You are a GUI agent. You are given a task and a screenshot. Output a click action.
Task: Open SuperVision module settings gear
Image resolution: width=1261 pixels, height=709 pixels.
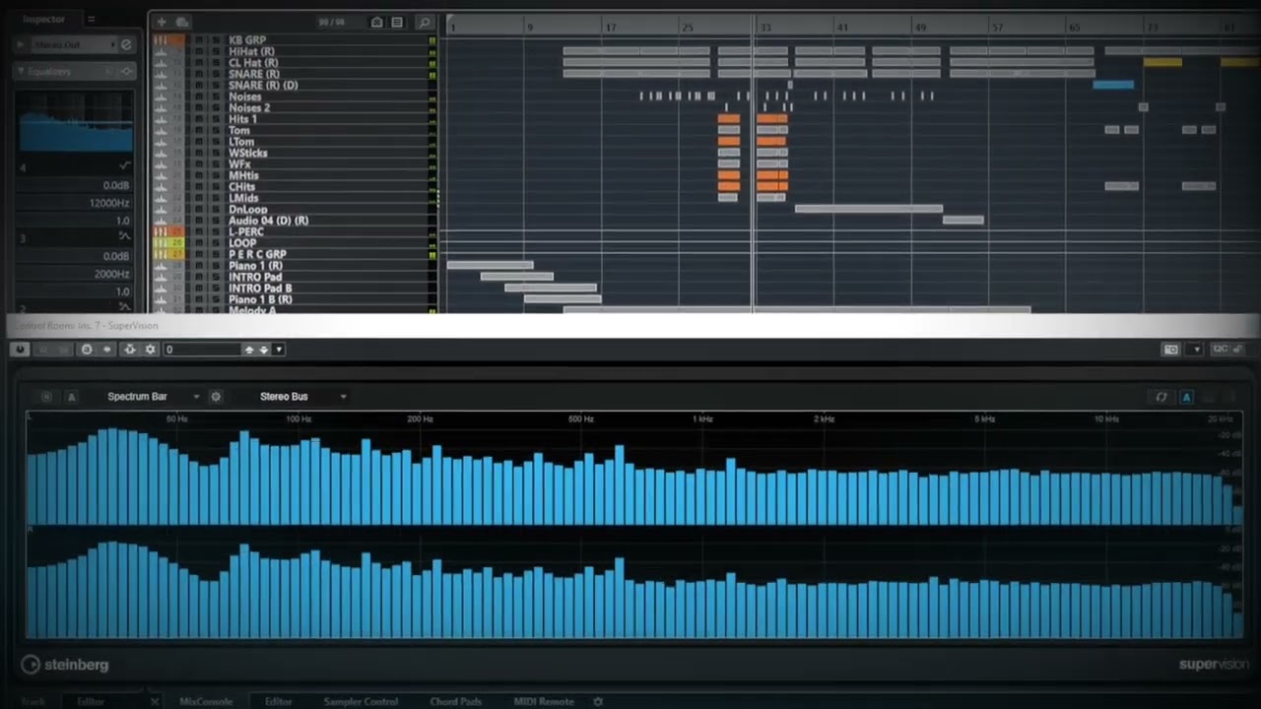point(216,397)
